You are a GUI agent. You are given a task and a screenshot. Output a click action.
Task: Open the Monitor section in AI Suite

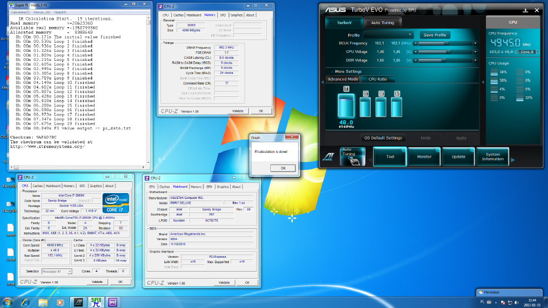click(x=424, y=157)
